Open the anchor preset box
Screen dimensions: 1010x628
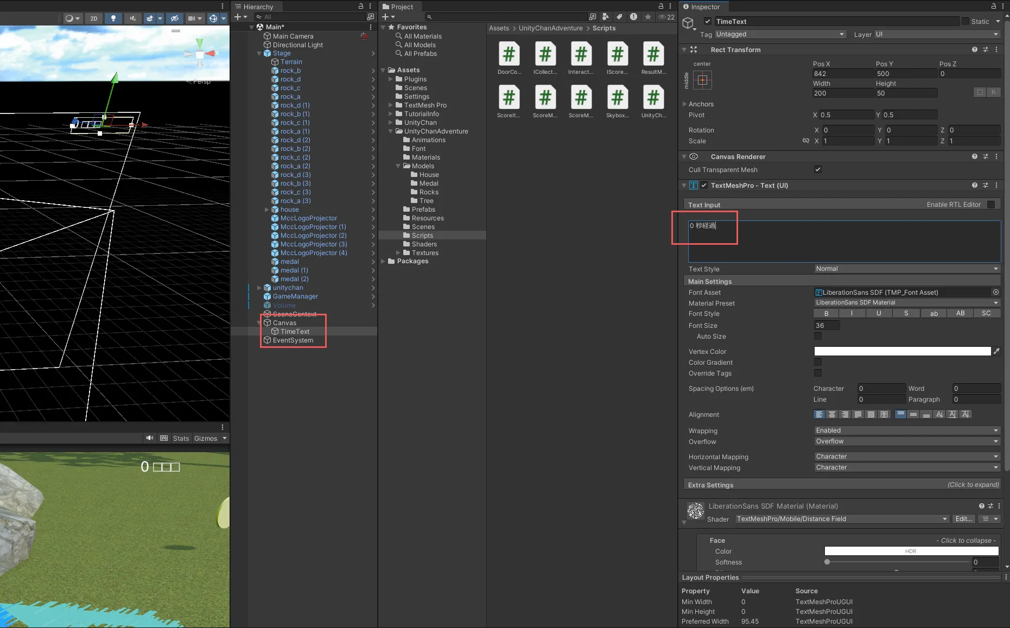702,80
